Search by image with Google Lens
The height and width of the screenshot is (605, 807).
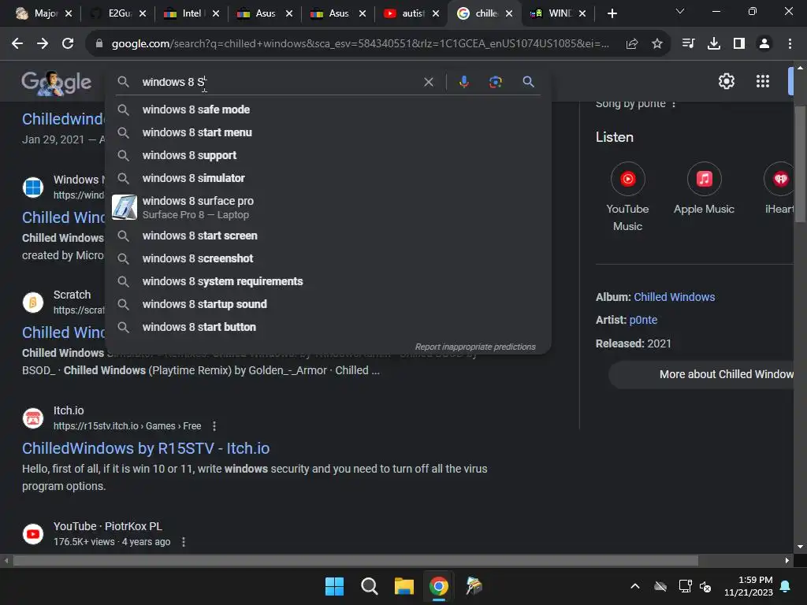[495, 82]
